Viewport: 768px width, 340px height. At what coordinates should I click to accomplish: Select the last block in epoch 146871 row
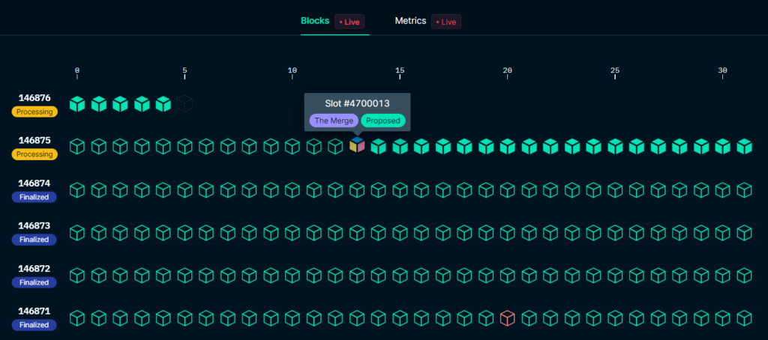[x=744, y=318]
